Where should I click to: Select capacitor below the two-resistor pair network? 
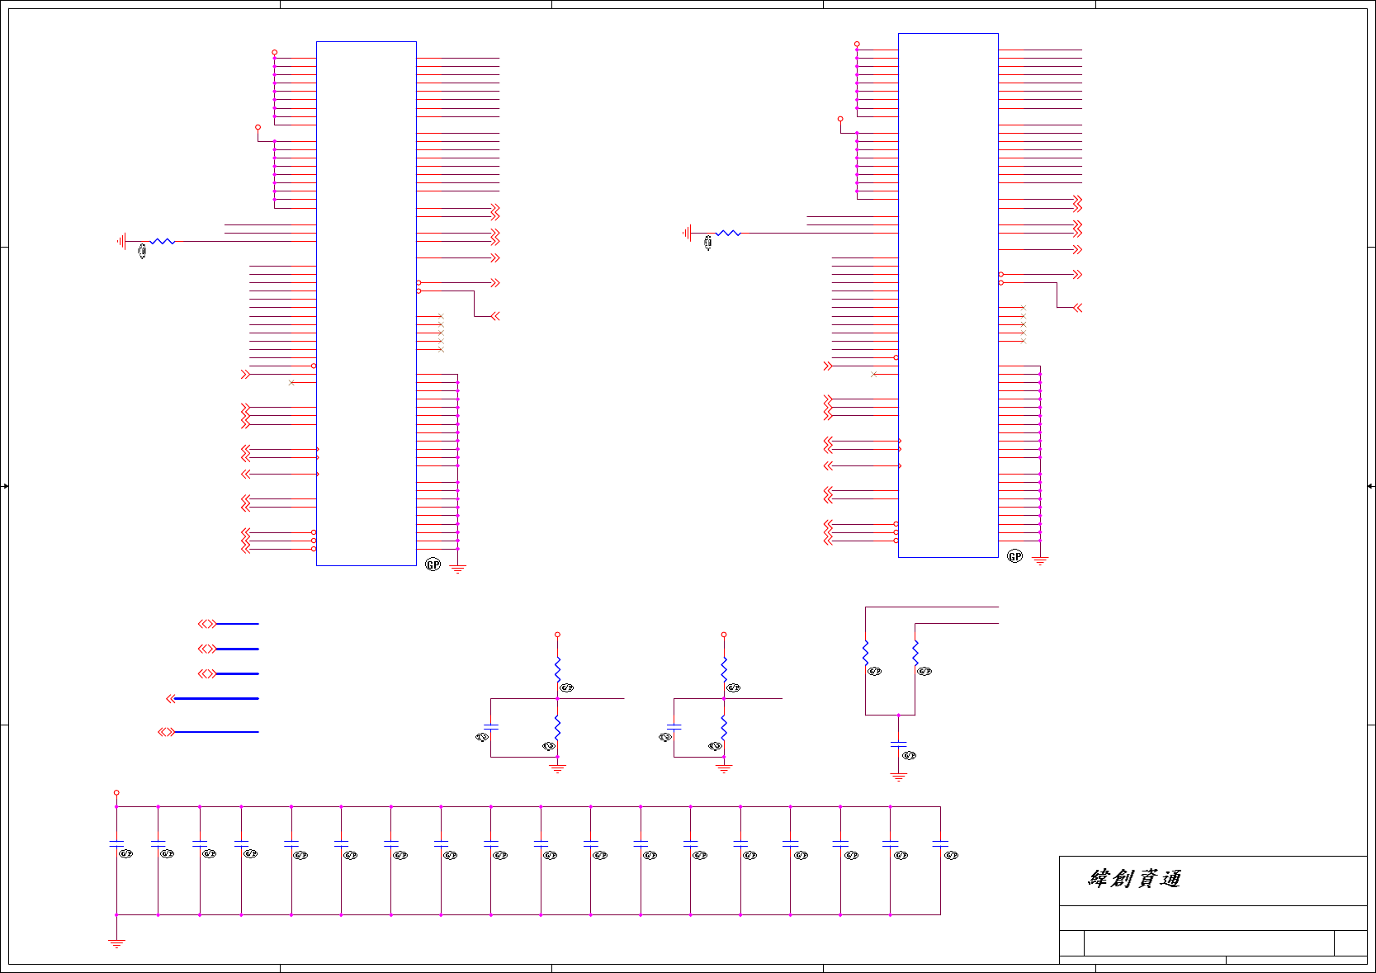[x=899, y=744]
